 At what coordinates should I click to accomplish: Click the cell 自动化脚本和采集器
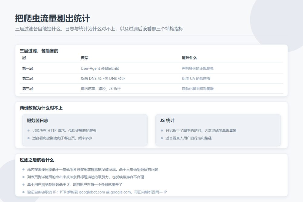pos(198,89)
